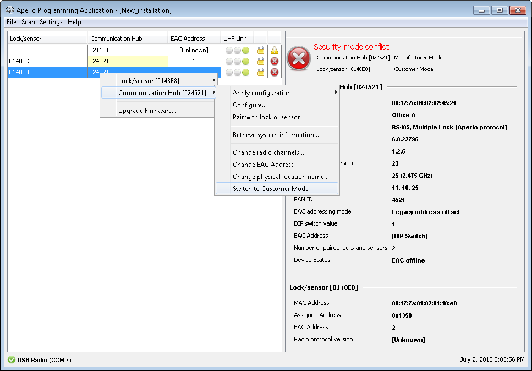Sort by the UHF Link column header
Screen dimensions: 532x371
(x=237, y=39)
